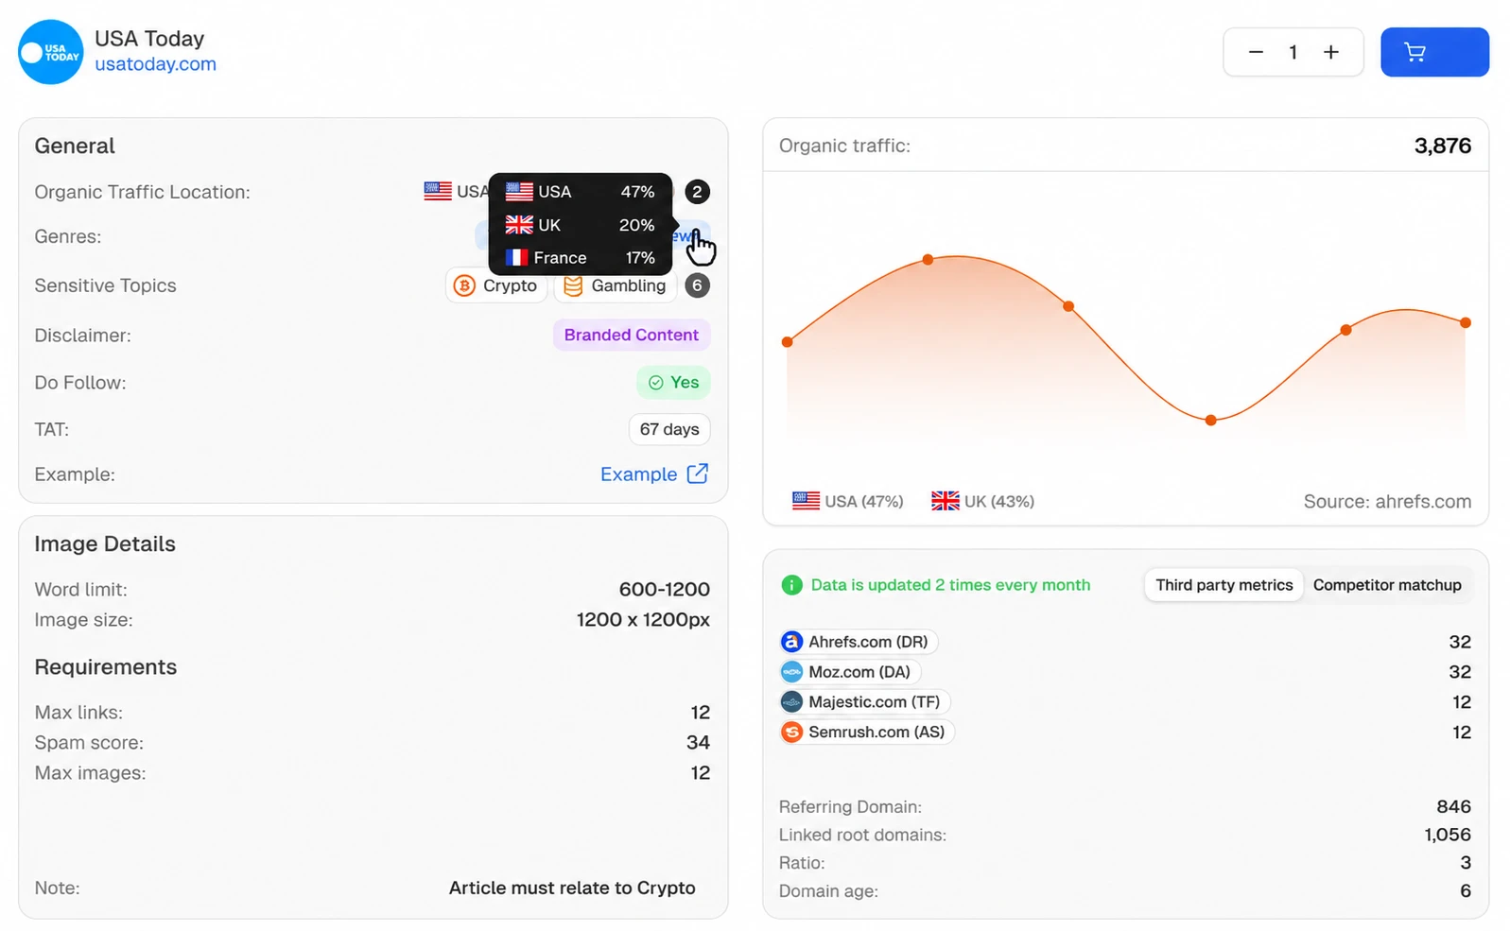
Task: Select the Gambling sensitive topic tag
Action: coord(616,285)
